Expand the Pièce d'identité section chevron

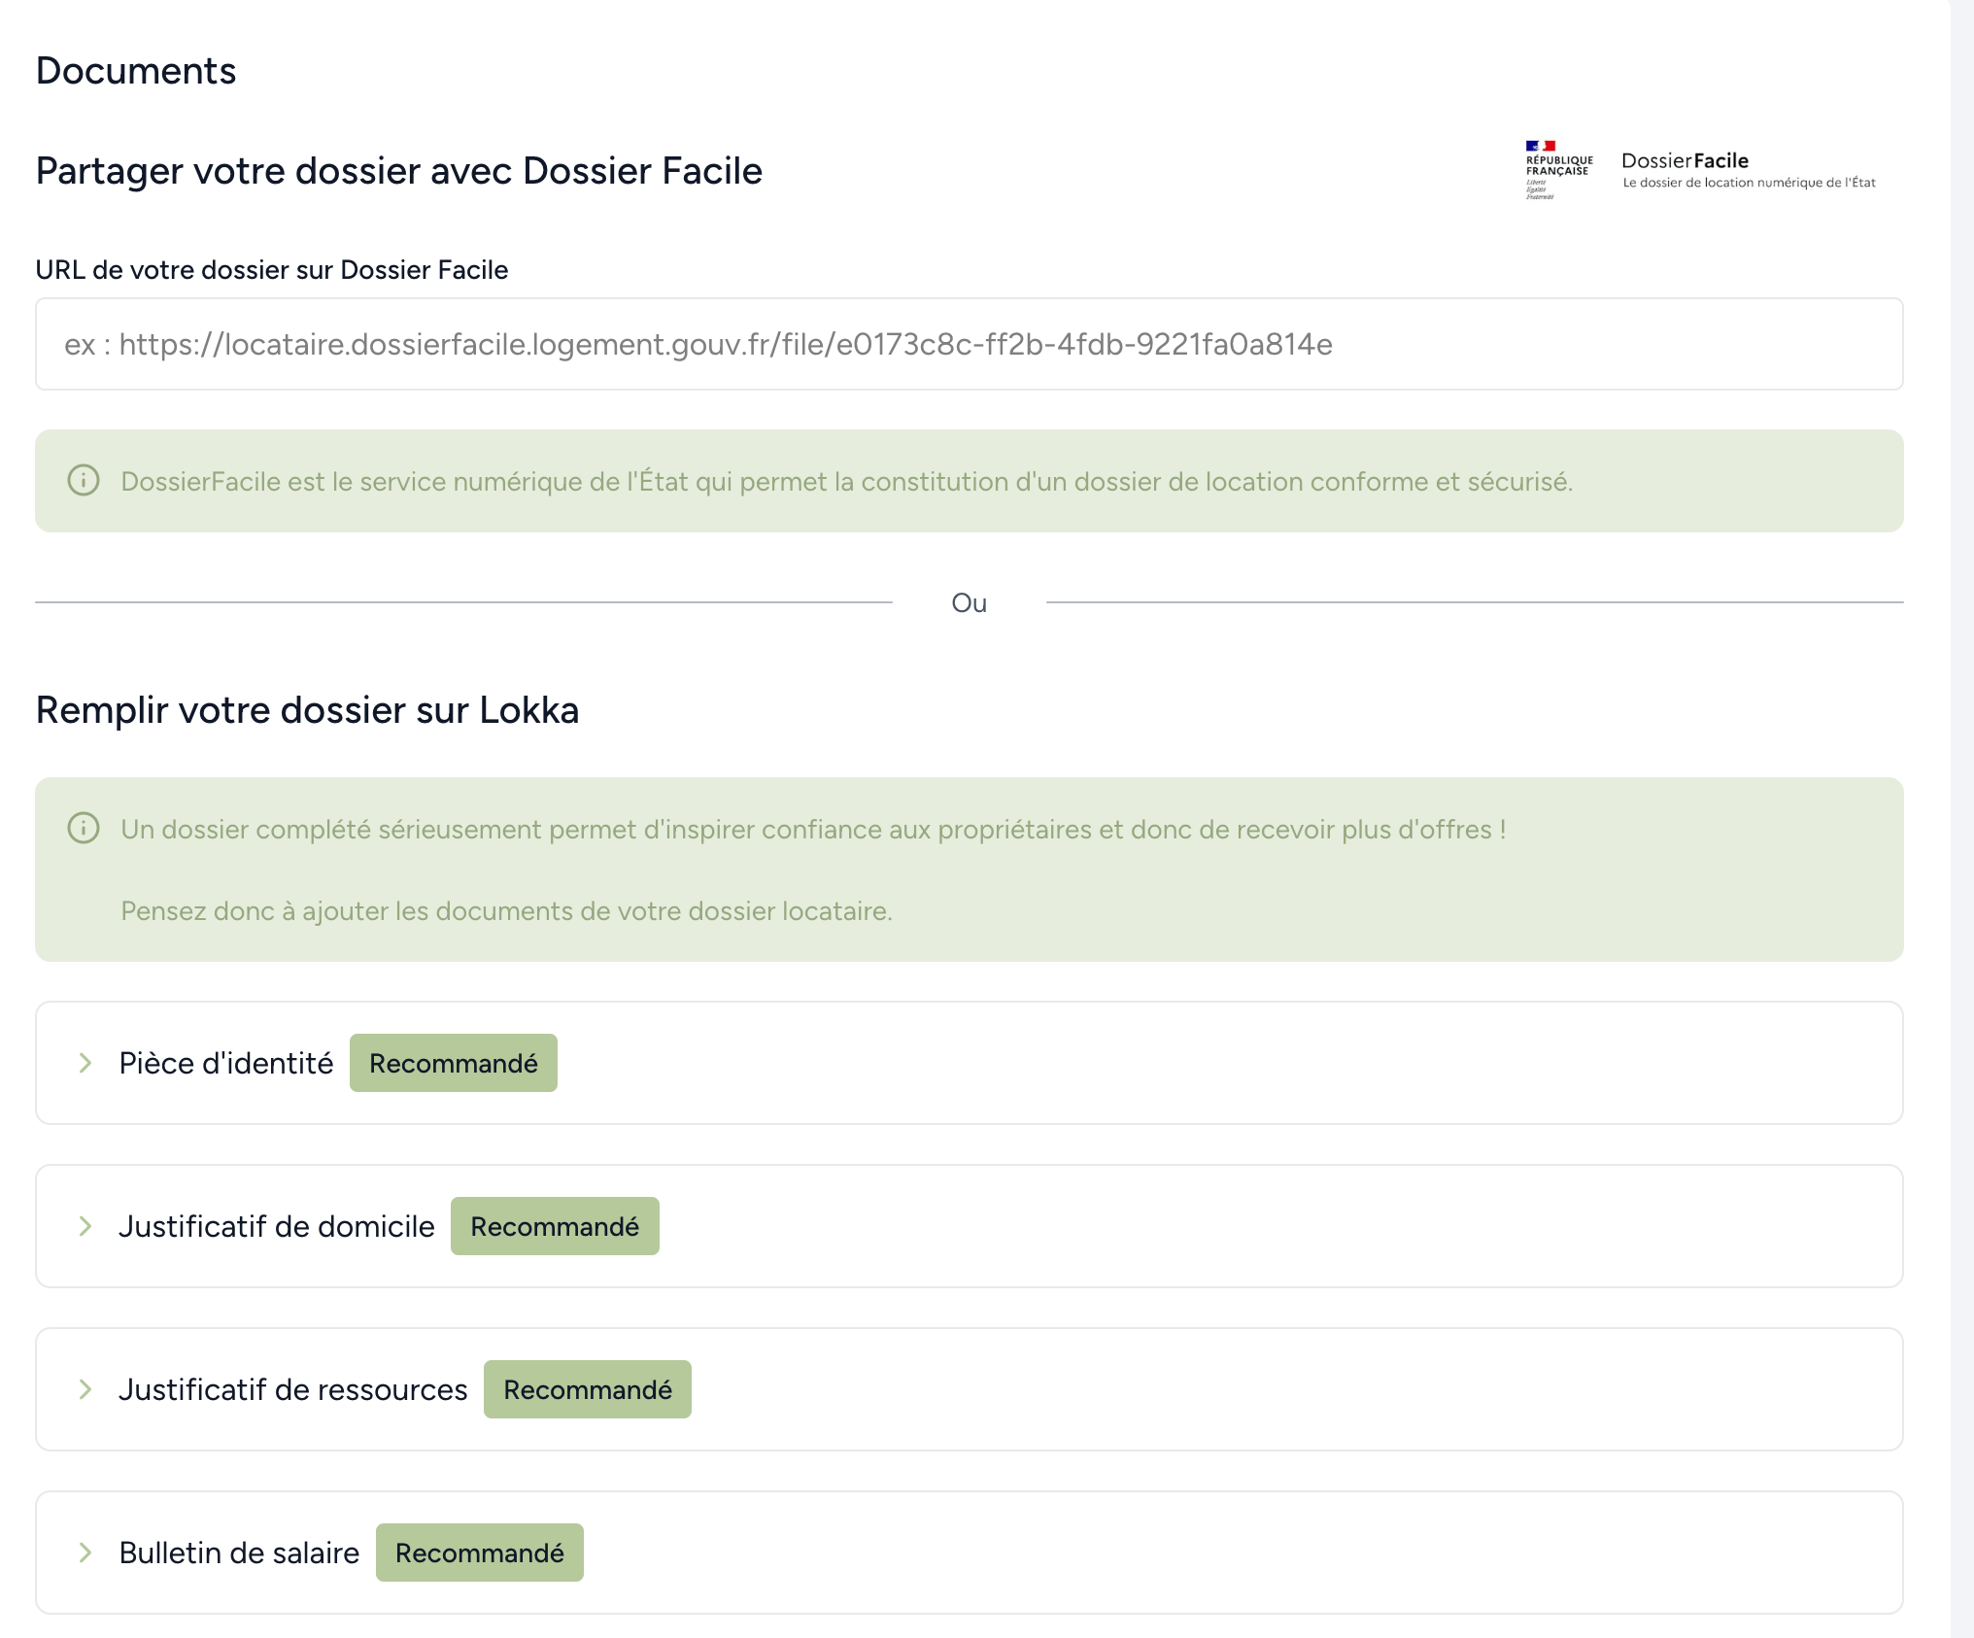(85, 1063)
